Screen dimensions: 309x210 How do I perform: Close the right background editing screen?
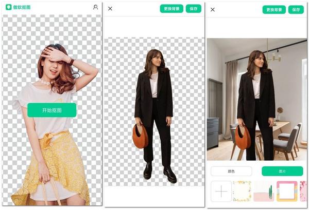click(x=213, y=10)
